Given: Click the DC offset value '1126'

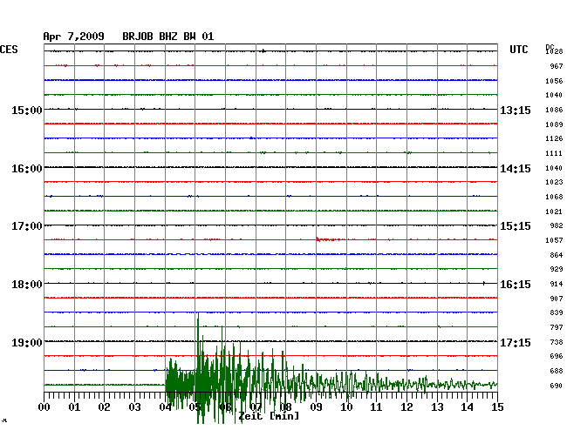Looking at the screenshot, I should point(554,138).
